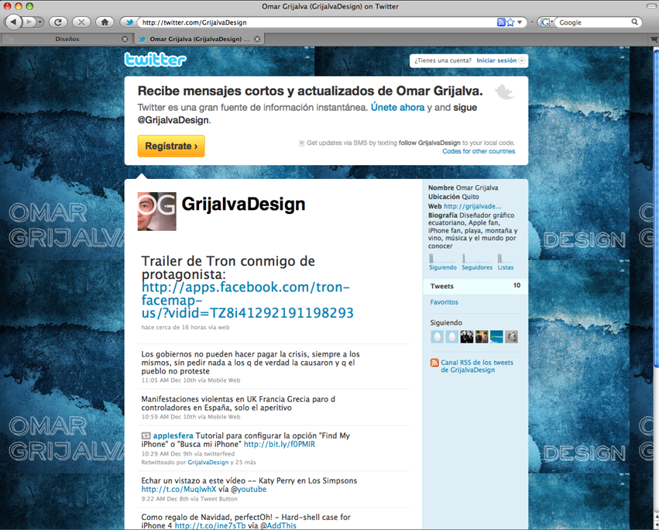Select the Tweets item in sidebar
The width and height of the screenshot is (659, 530).
[442, 286]
